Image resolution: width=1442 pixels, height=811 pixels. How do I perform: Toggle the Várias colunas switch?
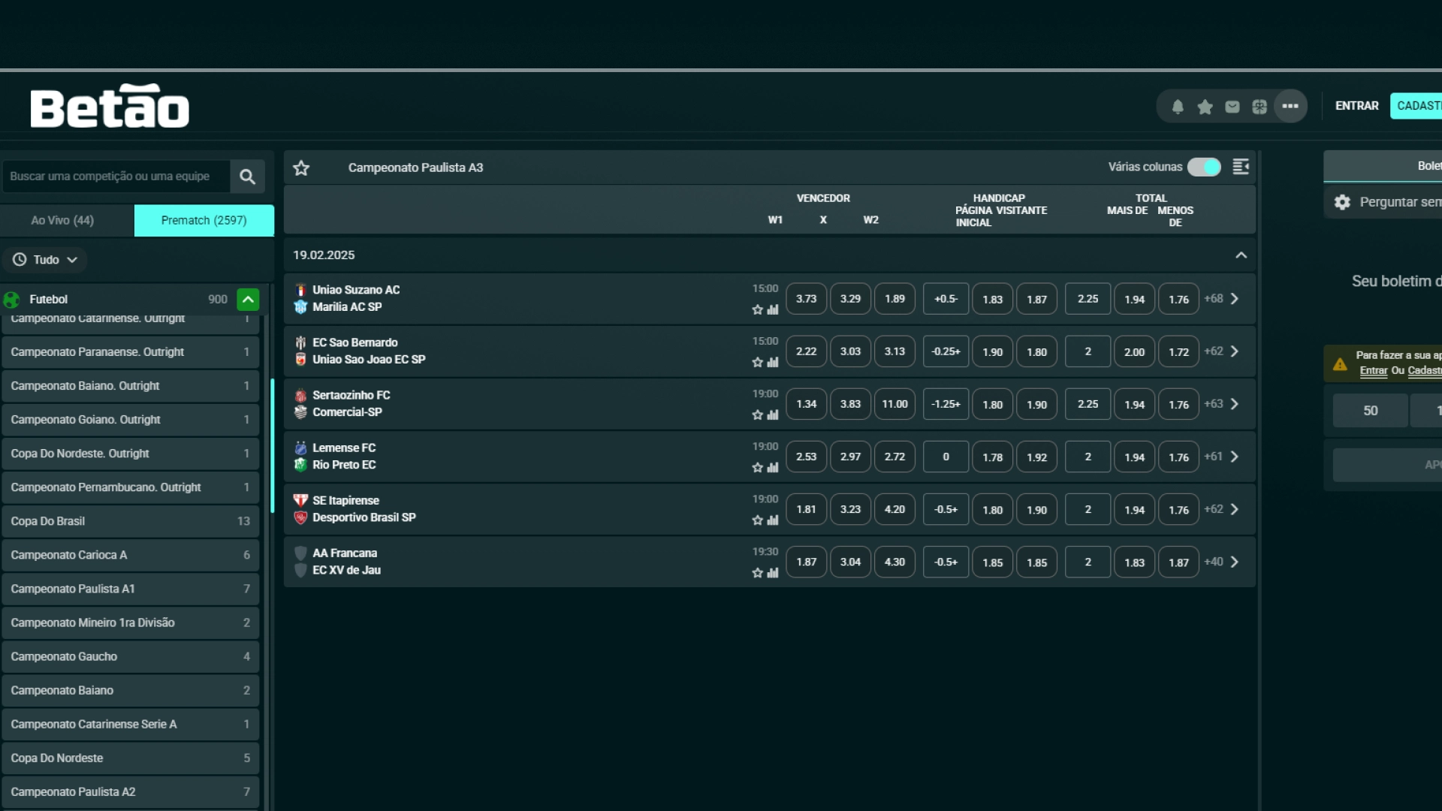pyautogui.click(x=1204, y=167)
